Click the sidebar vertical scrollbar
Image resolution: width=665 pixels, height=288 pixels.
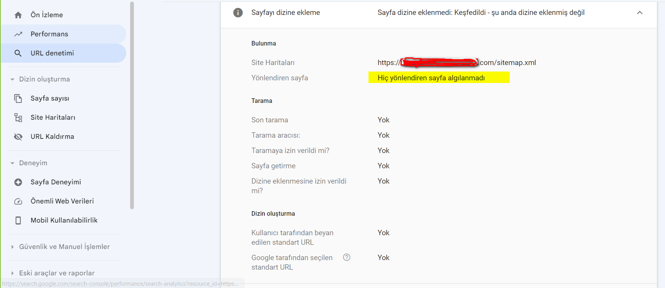tap(132, 105)
